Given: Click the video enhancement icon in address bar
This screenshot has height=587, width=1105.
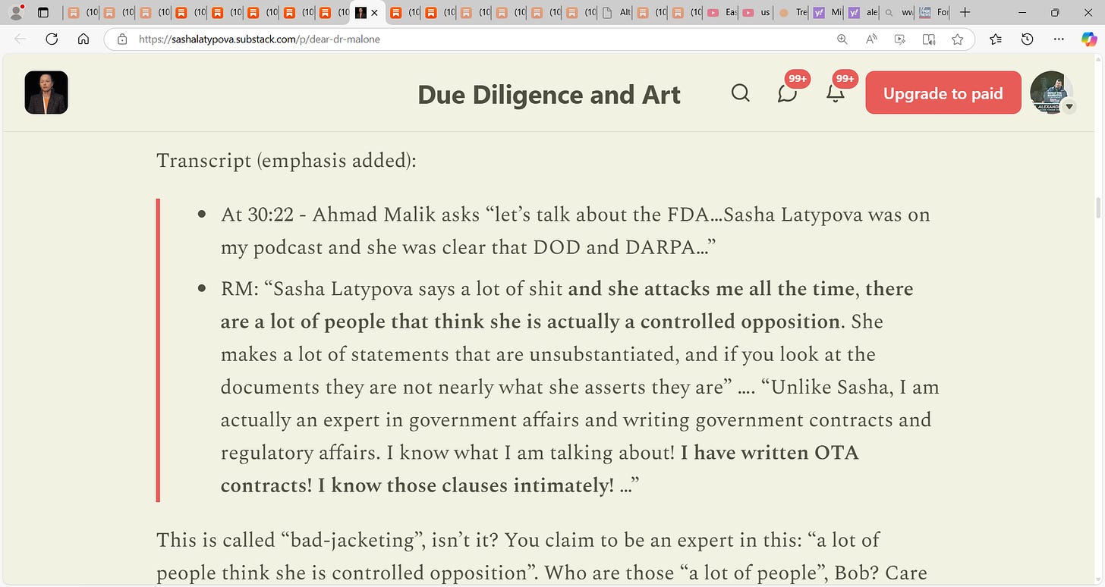Looking at the screenshot, I should (x=900, y=39).
